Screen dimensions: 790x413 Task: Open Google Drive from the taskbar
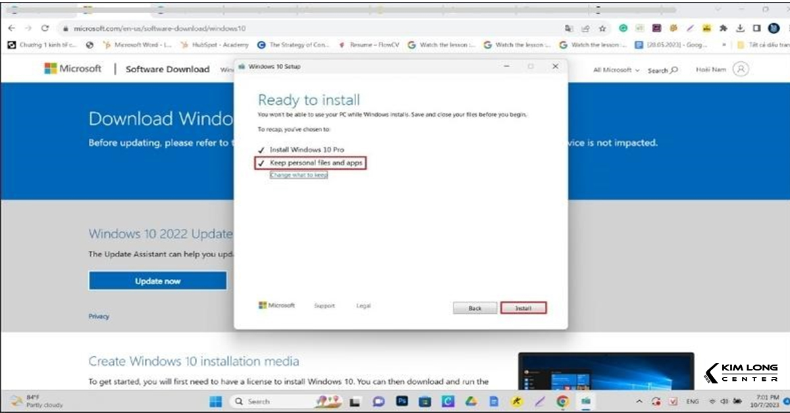(471, 401)
